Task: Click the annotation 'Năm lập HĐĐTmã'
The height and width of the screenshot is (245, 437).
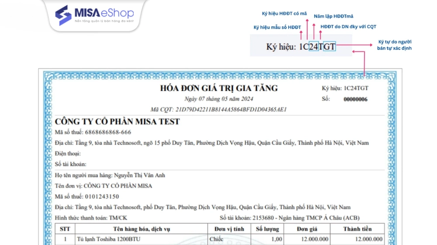Action: click(x=333, y=17)
